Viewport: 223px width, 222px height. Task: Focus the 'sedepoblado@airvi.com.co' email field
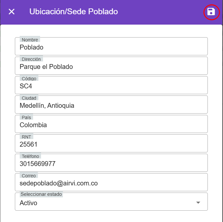coord(111,183)
